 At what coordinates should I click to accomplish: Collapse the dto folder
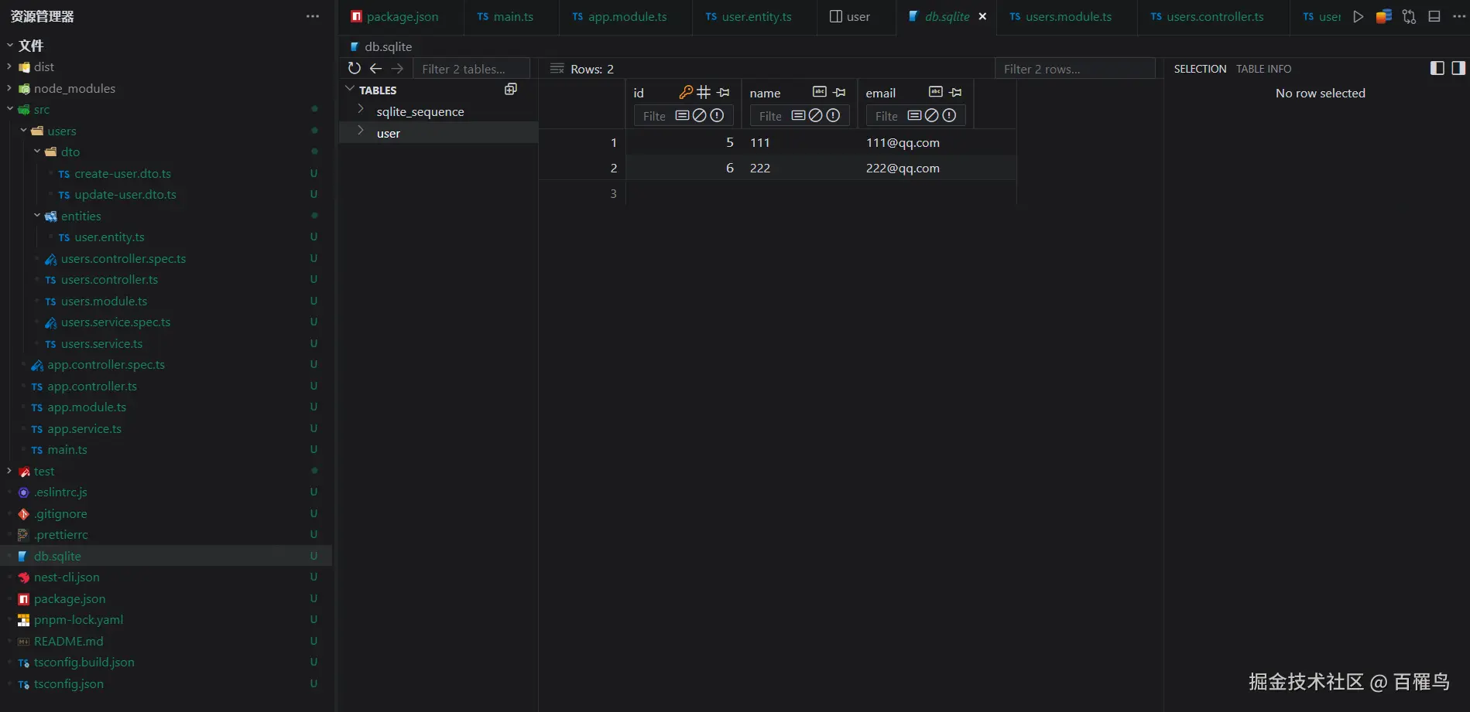[x=37, y=152]
